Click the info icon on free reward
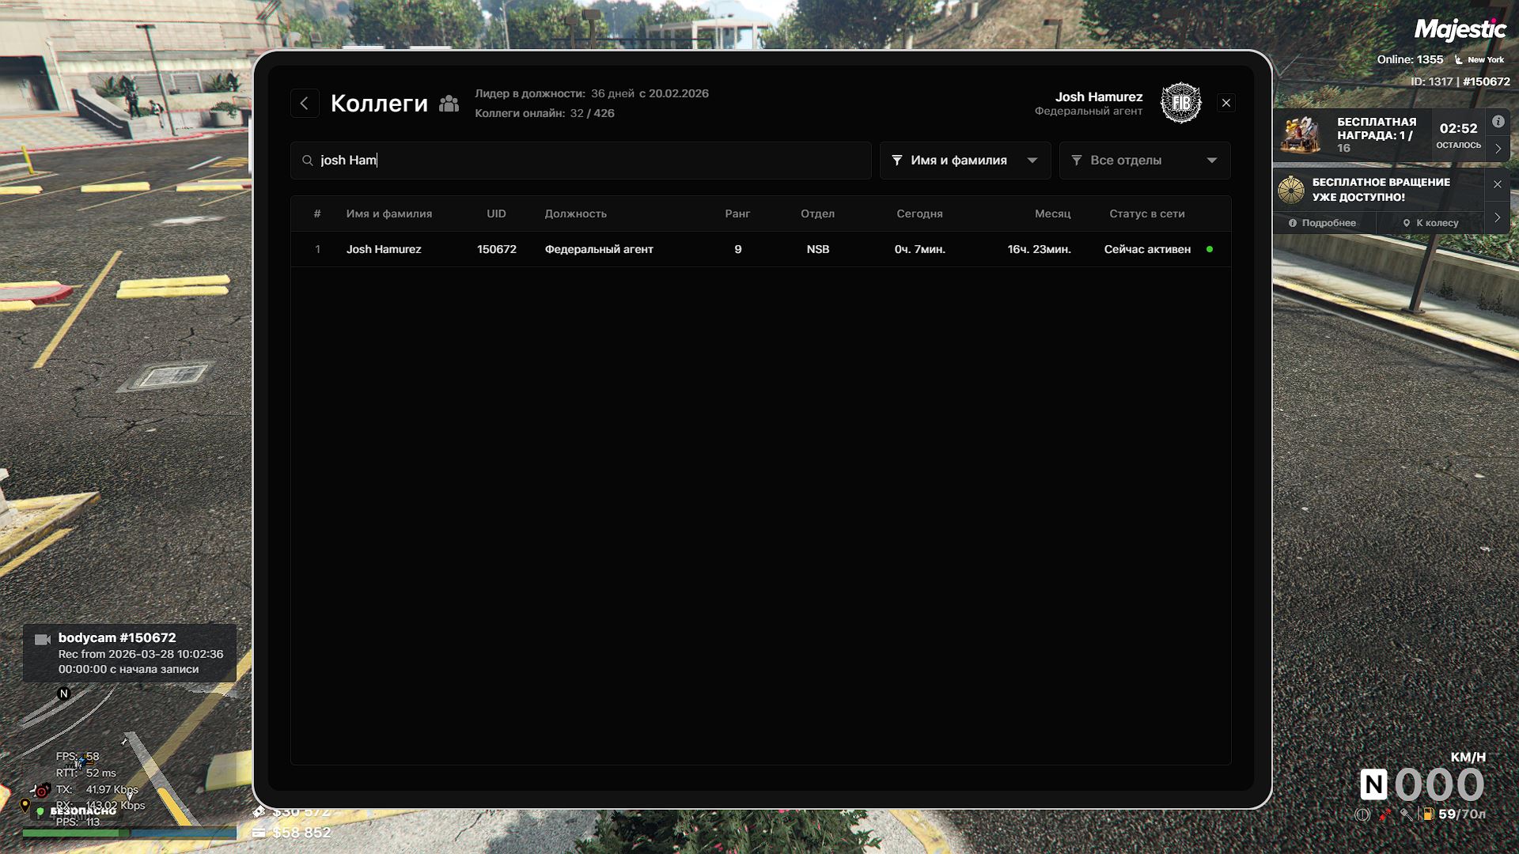The image size is (1519, 854). point(1498,122)
